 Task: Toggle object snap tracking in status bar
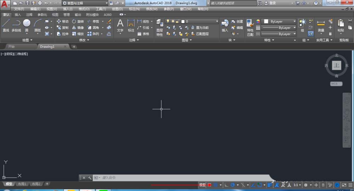[253, 185]
